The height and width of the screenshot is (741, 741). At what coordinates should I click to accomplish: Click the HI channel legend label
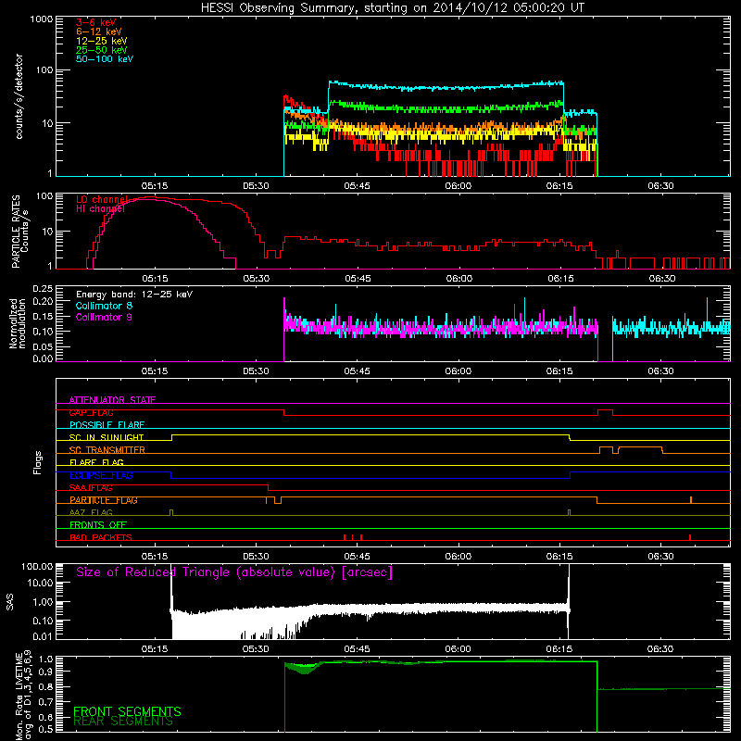tap(100, 209)
